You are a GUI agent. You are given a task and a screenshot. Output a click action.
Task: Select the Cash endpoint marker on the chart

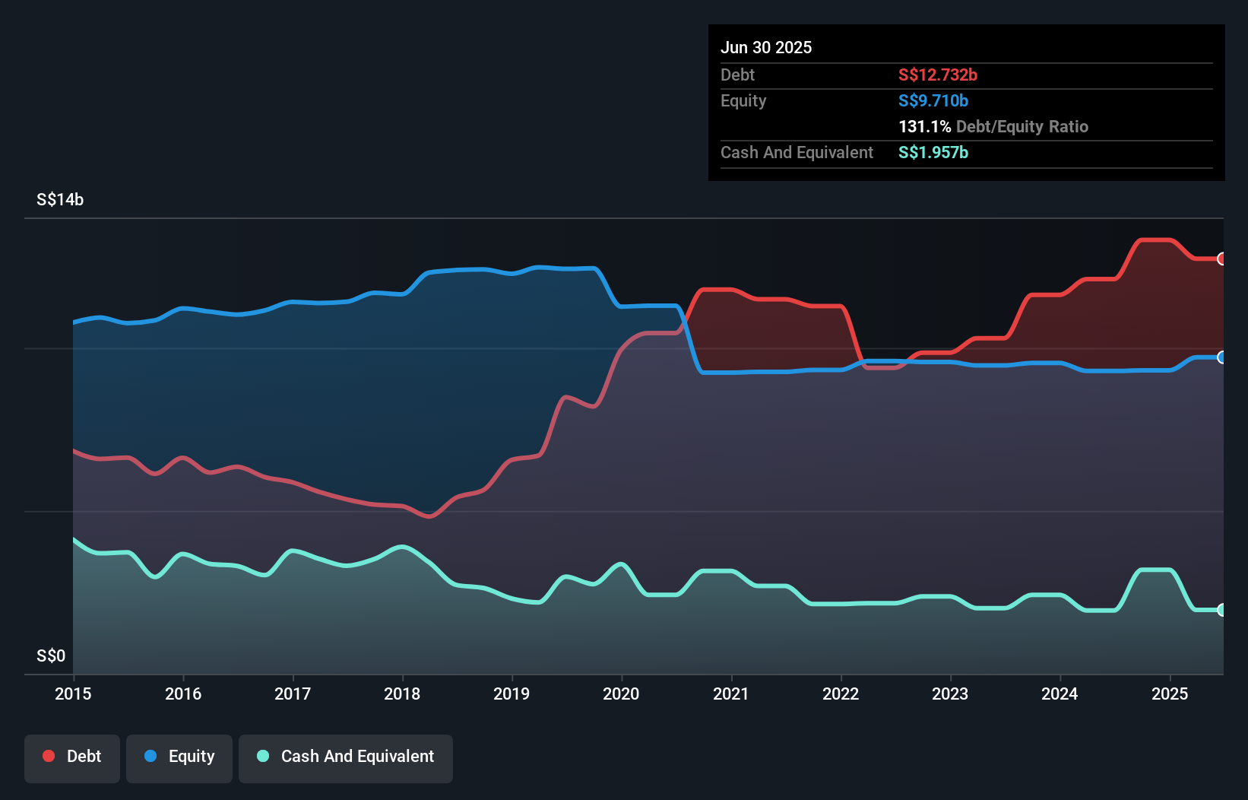click(1221, 609)
